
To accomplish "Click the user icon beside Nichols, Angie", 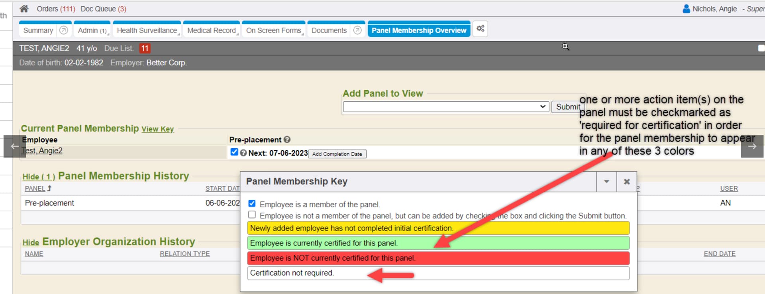I will coord(686,9).
